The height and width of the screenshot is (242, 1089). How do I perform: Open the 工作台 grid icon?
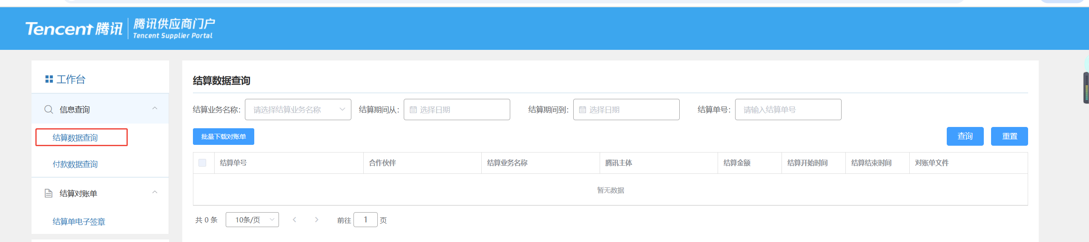tap(49, 79)
